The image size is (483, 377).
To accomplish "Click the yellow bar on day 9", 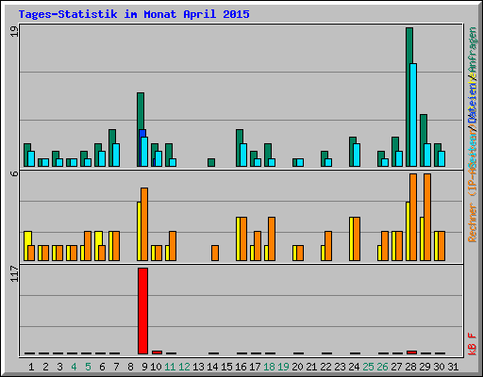I will 139,231.
